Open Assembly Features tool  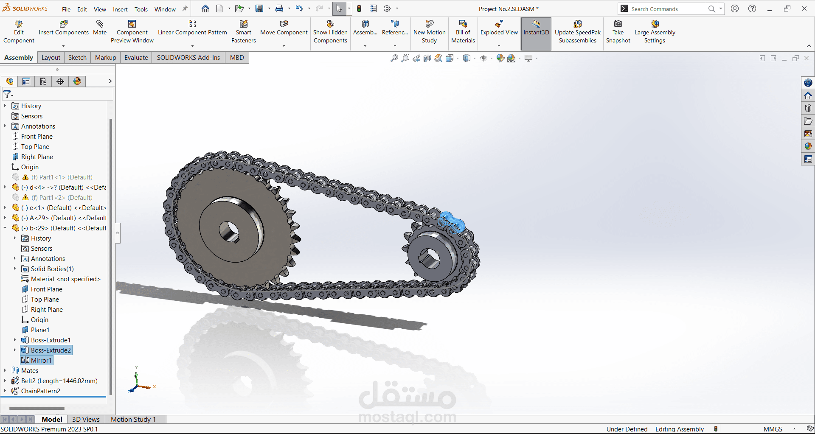[365, 28]
